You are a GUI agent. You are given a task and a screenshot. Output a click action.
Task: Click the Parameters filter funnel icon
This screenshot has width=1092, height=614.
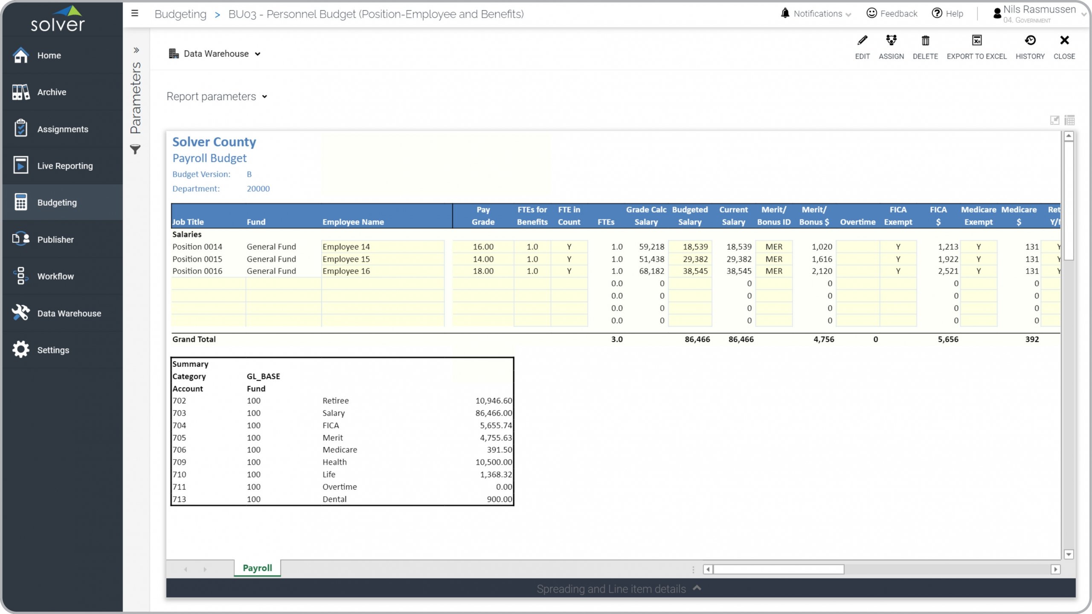[135, 149]
